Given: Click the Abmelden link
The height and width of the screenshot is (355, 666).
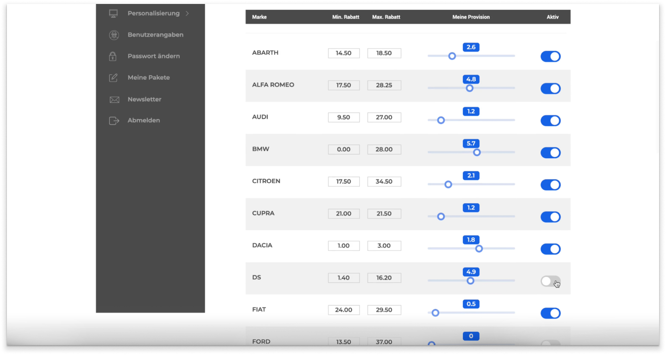Looking at the screenshot, I should 144,121.
